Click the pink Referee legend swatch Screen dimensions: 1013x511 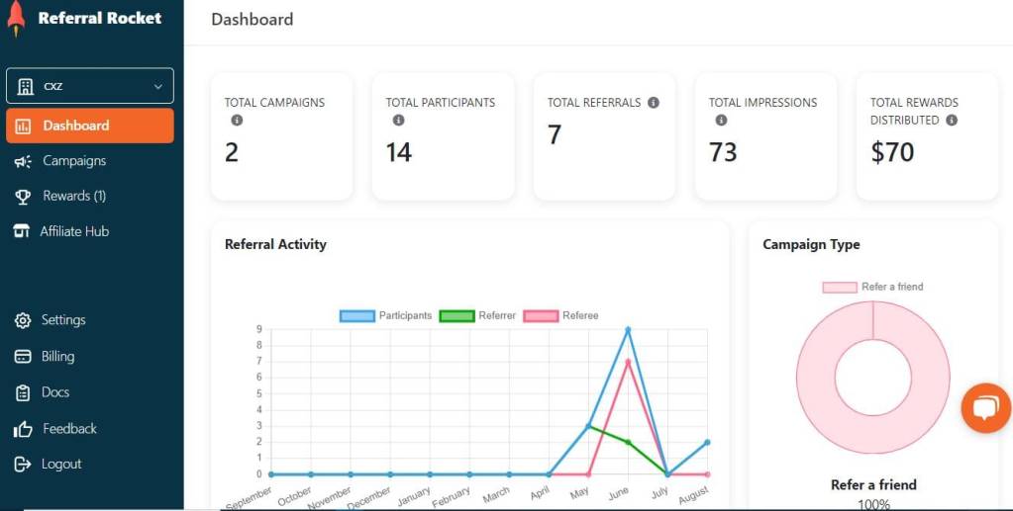pyautogui.click(x=541, y=316)
